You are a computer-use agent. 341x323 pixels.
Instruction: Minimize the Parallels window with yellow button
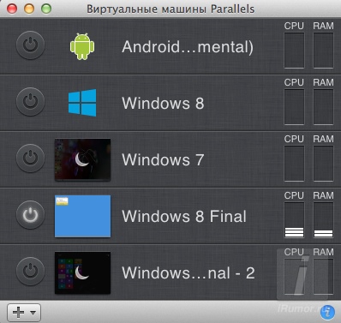[29, 9]
